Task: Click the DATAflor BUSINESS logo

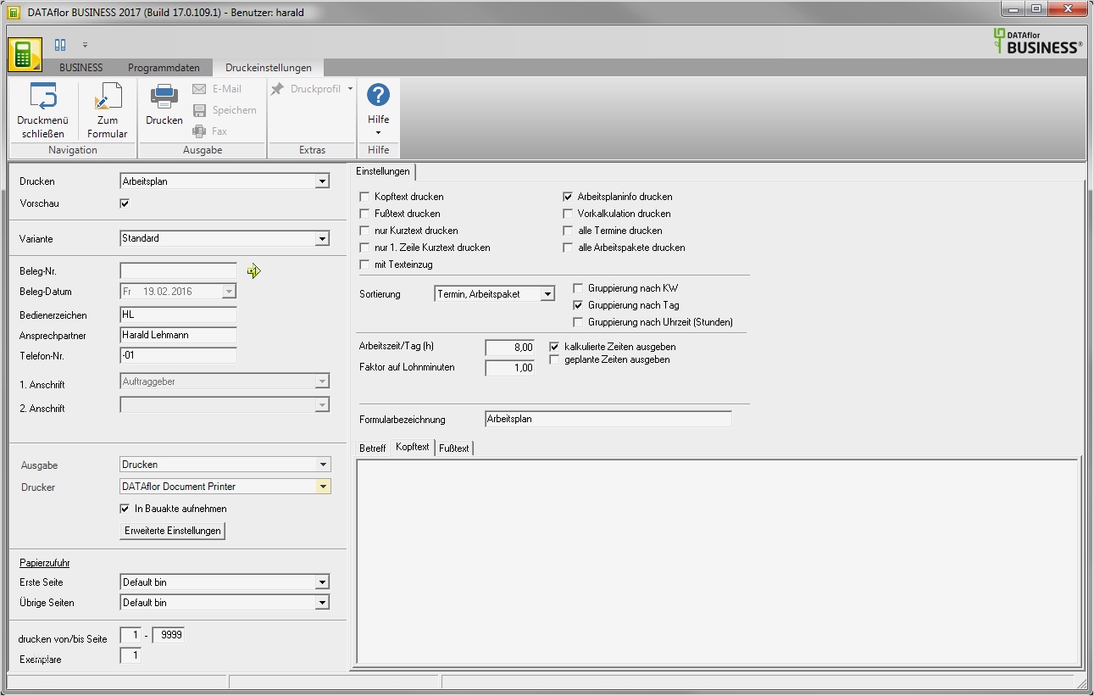Action: [1037, 42]
